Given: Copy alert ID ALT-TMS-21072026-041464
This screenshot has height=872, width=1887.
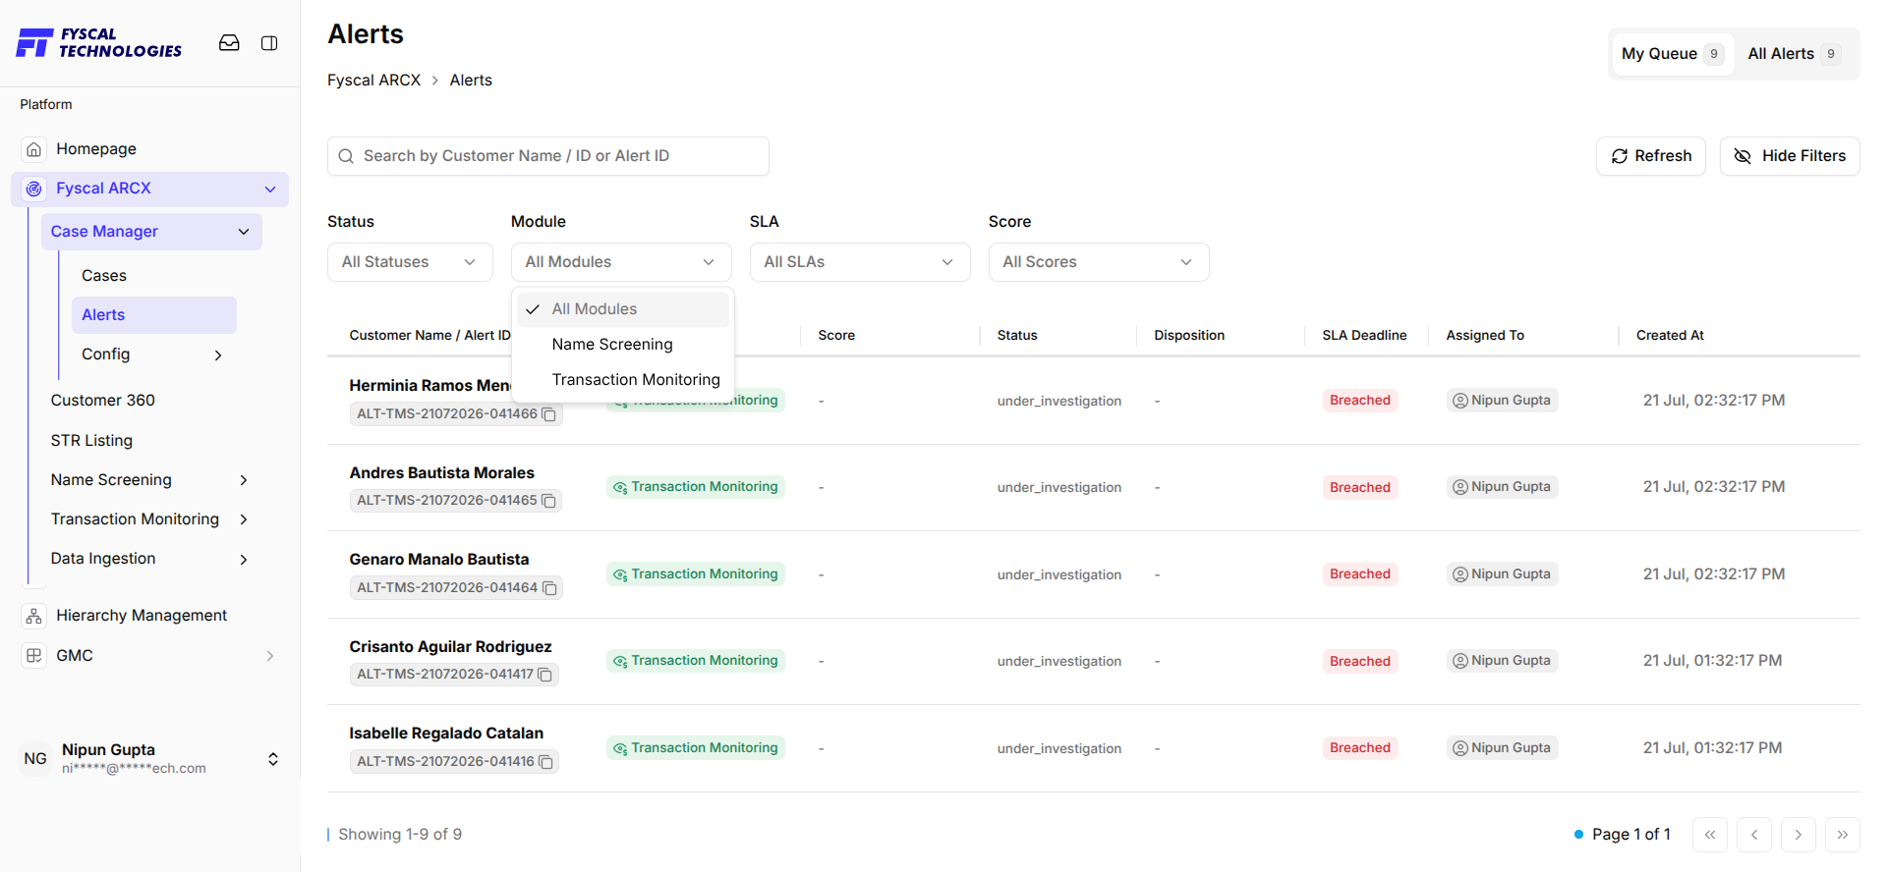Looking at the screenshot, I should pos(550,588).
